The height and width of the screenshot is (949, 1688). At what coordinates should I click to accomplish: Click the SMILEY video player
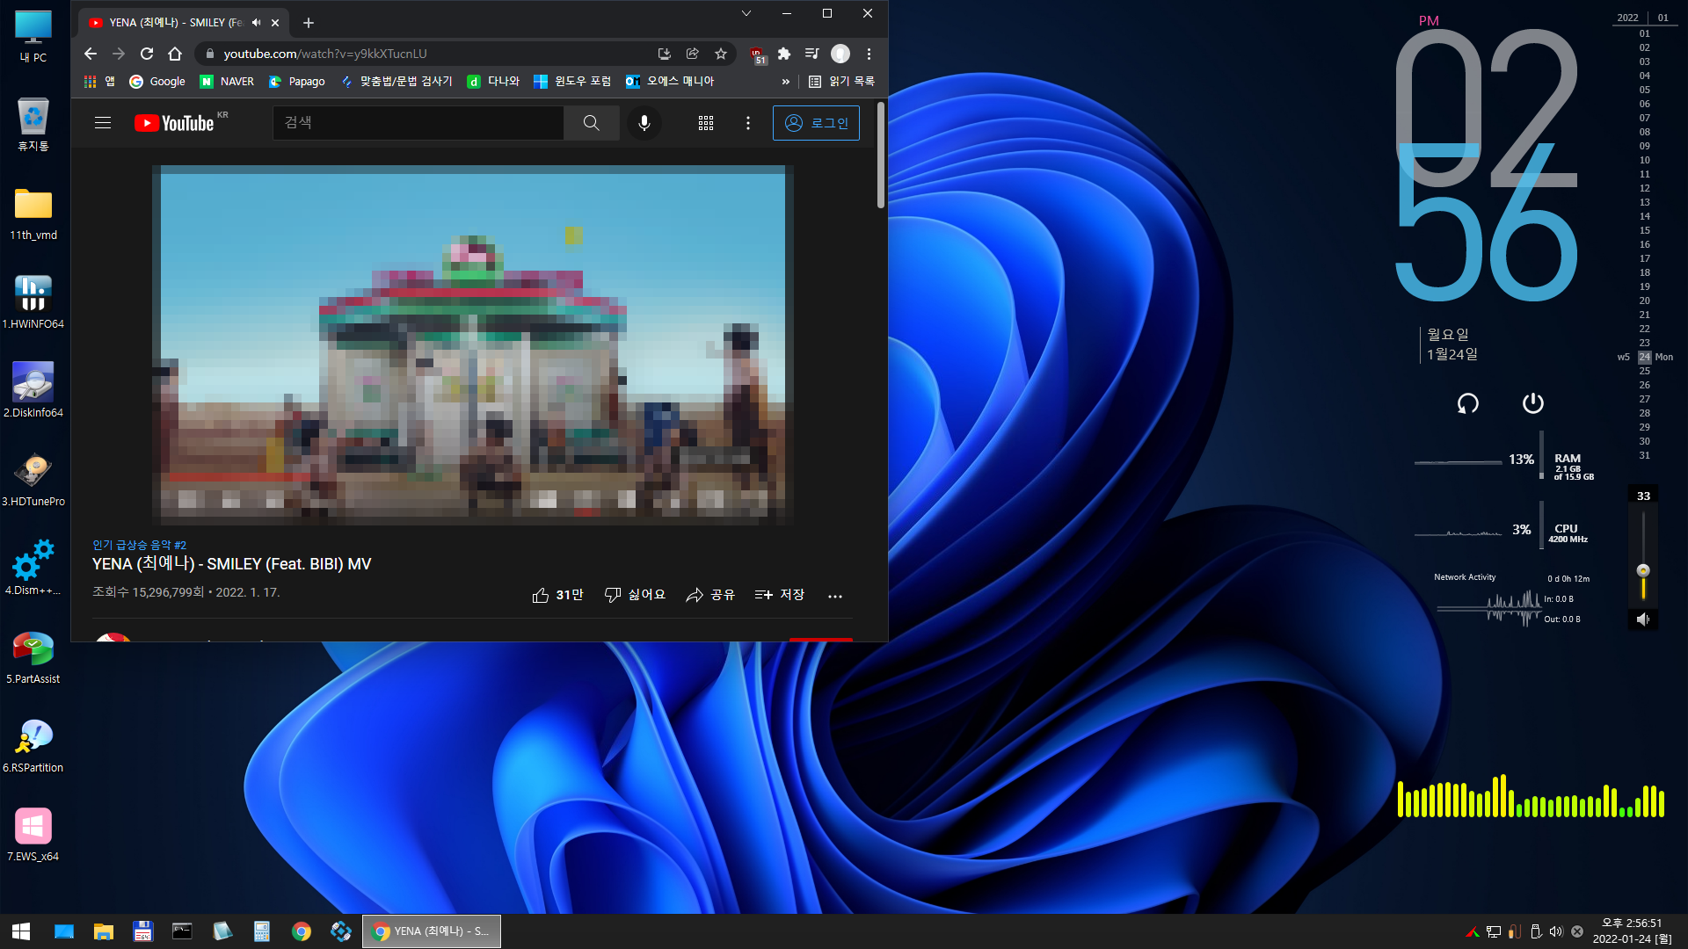coord(473,345)
